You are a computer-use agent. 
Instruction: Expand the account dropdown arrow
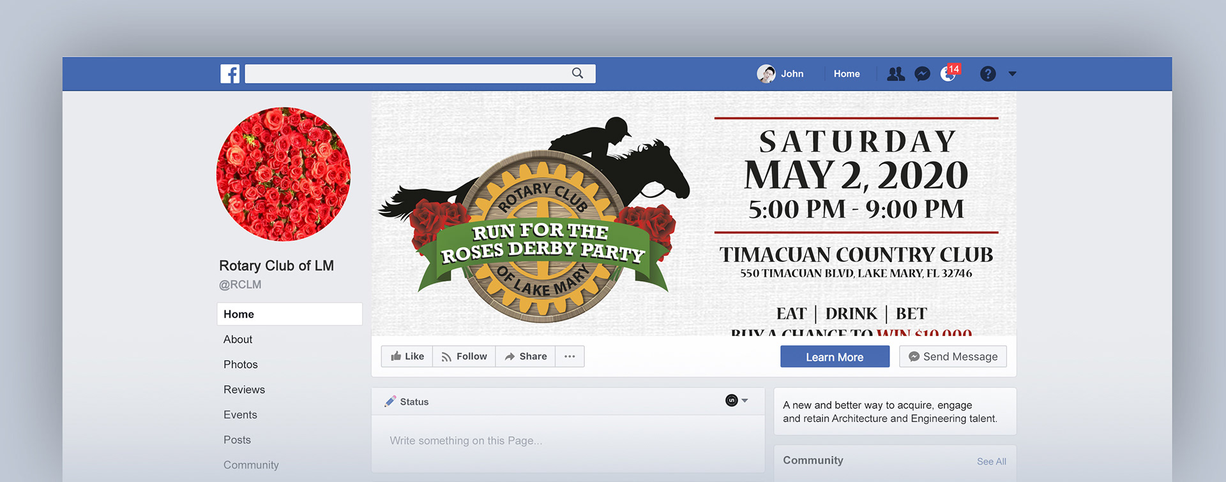(1012, 74)
